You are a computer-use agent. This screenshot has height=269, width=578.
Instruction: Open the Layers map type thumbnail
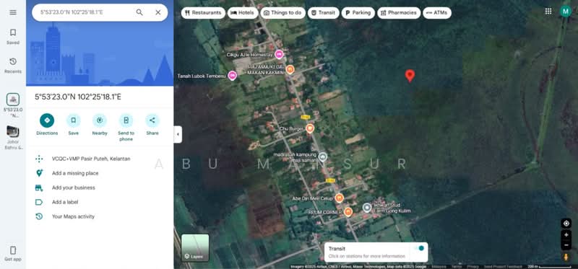click(195, 247)
